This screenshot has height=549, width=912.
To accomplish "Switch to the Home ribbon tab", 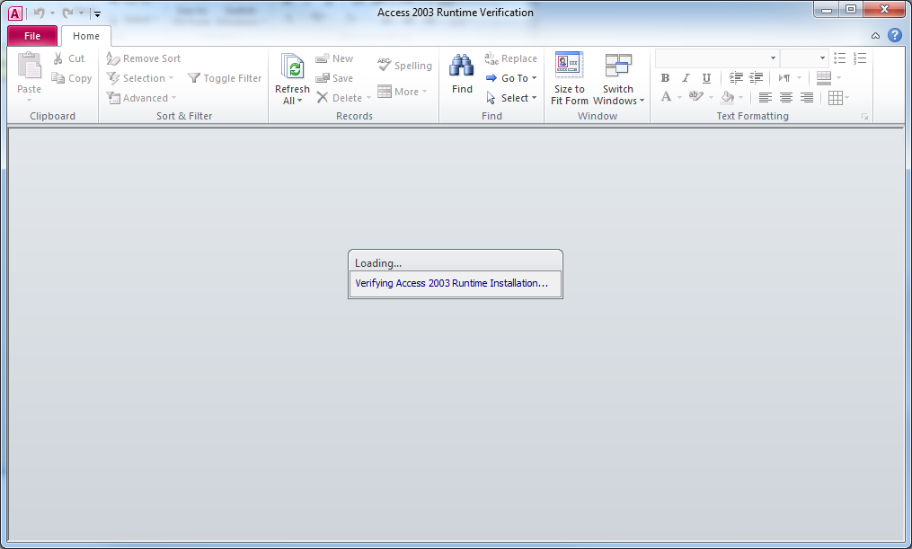I will coord(86,36).
